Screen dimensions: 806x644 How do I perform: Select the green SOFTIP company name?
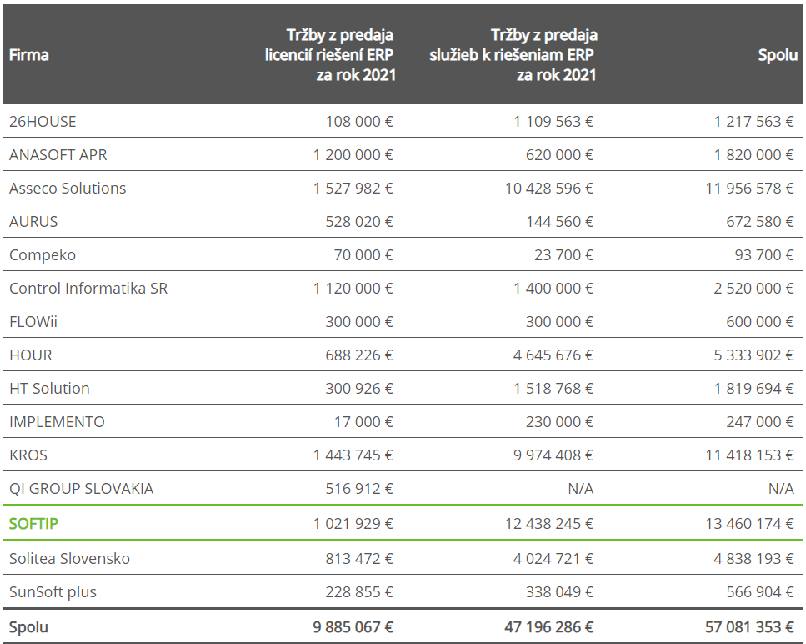pos(33,524)
